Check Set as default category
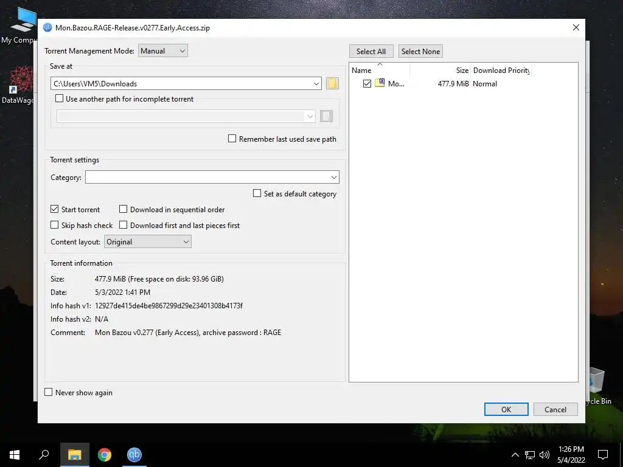Viewport: 623px width, 467px height. (257, 193)
